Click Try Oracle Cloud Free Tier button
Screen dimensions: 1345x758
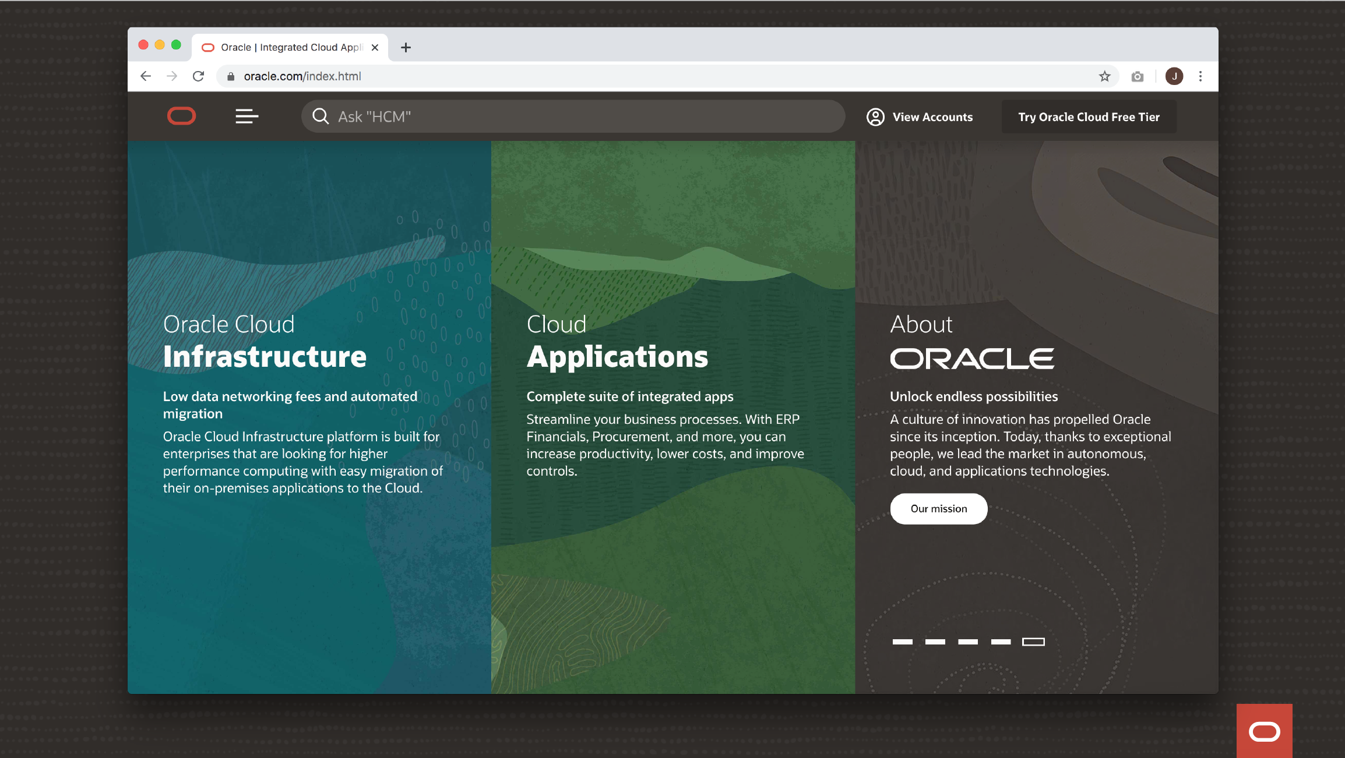[1089, 117]
